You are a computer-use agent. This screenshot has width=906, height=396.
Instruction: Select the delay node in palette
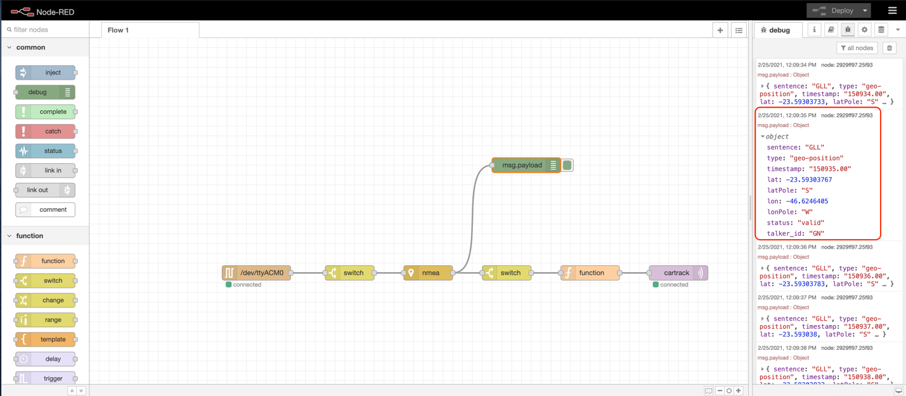coord(46,359)
